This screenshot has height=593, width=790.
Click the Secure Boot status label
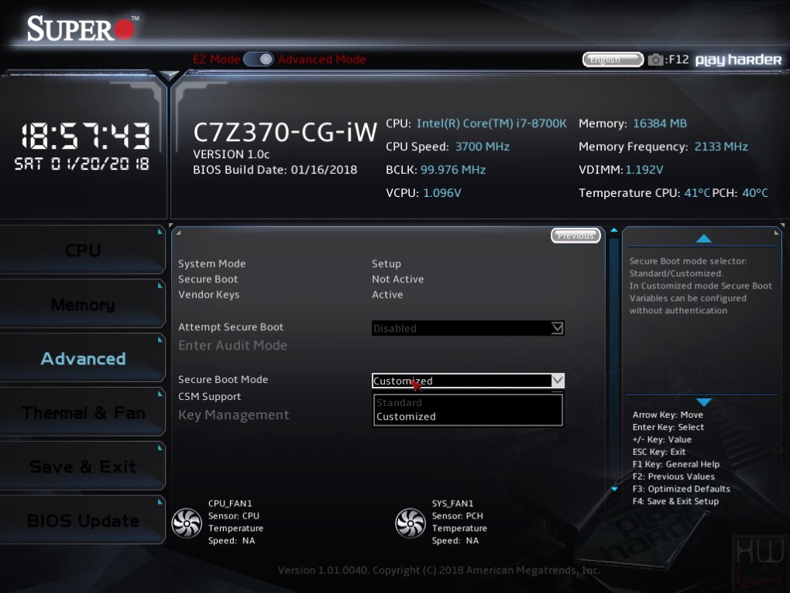point(208,279)
